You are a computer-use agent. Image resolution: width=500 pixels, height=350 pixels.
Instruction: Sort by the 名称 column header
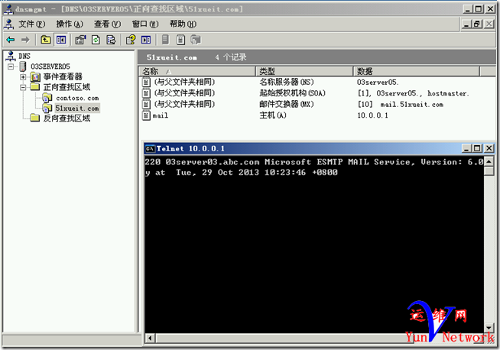point(197,71)
